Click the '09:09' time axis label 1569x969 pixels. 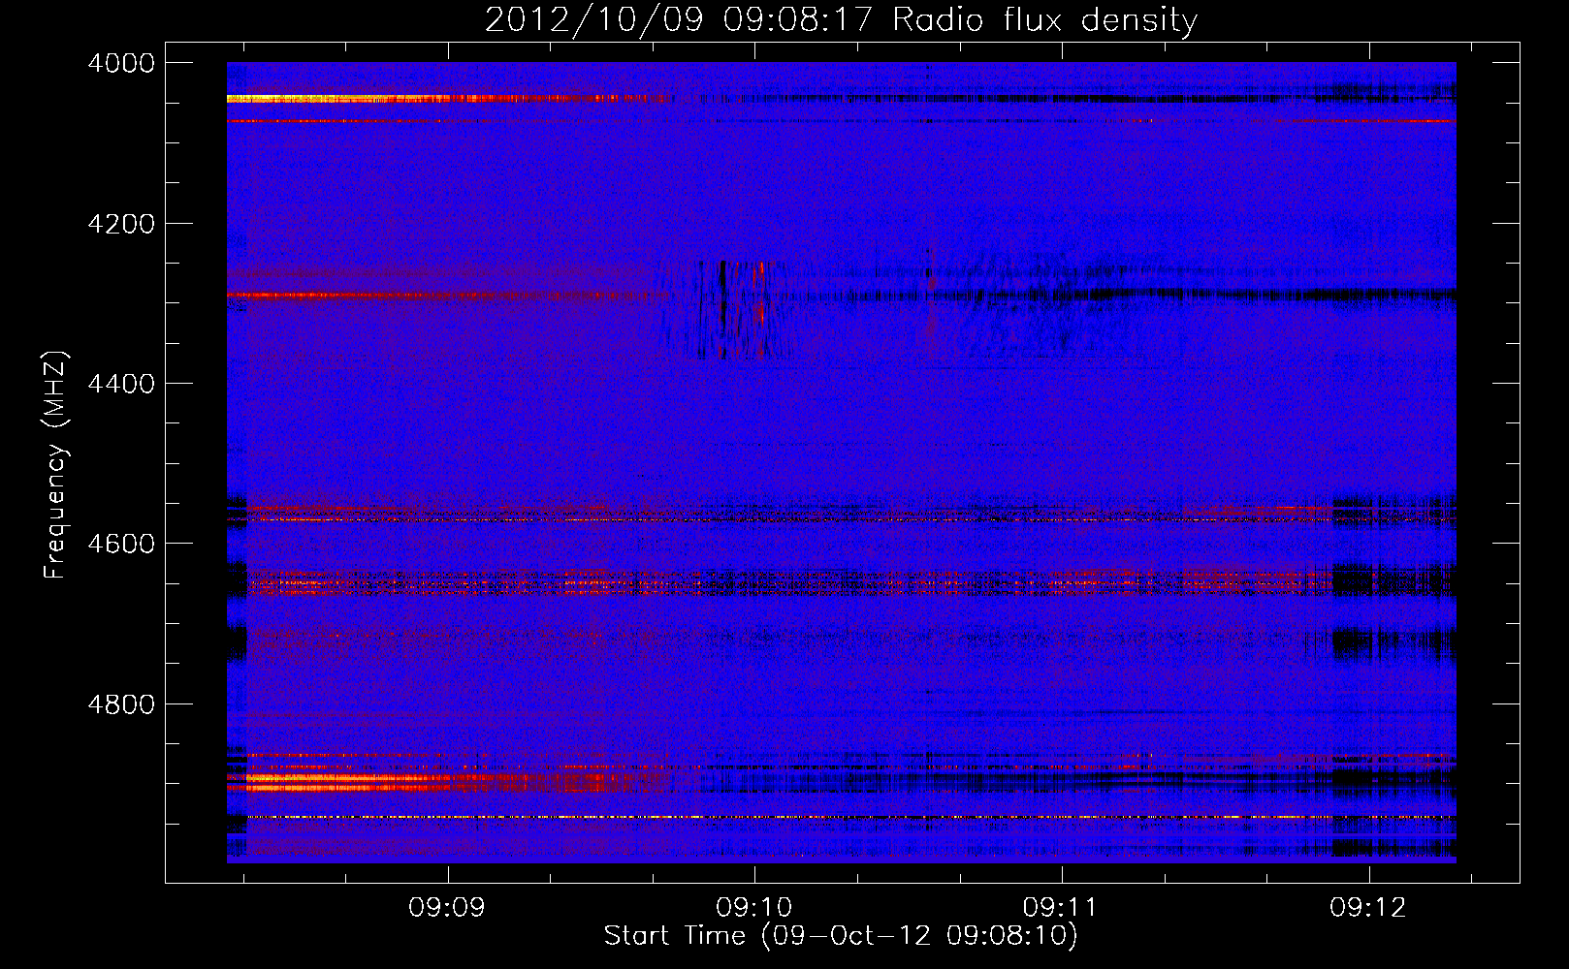tap(447, 908)
